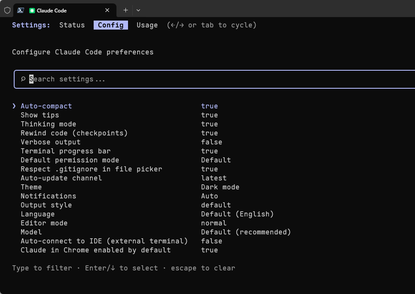Change the Notifications Auto value

point(209,196)
